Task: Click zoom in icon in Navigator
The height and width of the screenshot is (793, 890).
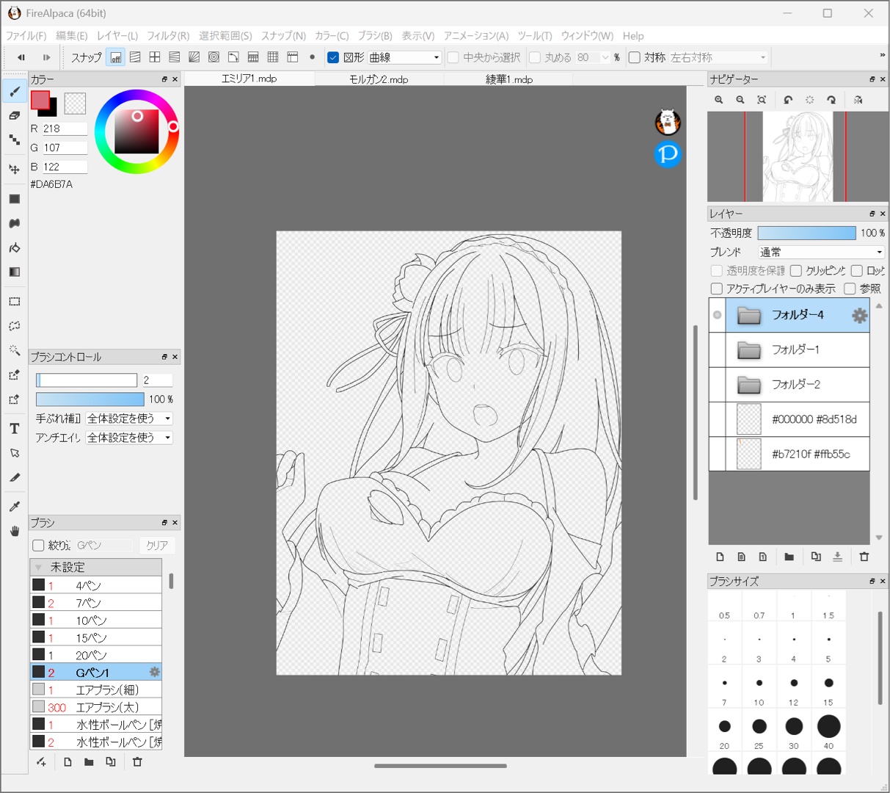Action: coord(719,100)
